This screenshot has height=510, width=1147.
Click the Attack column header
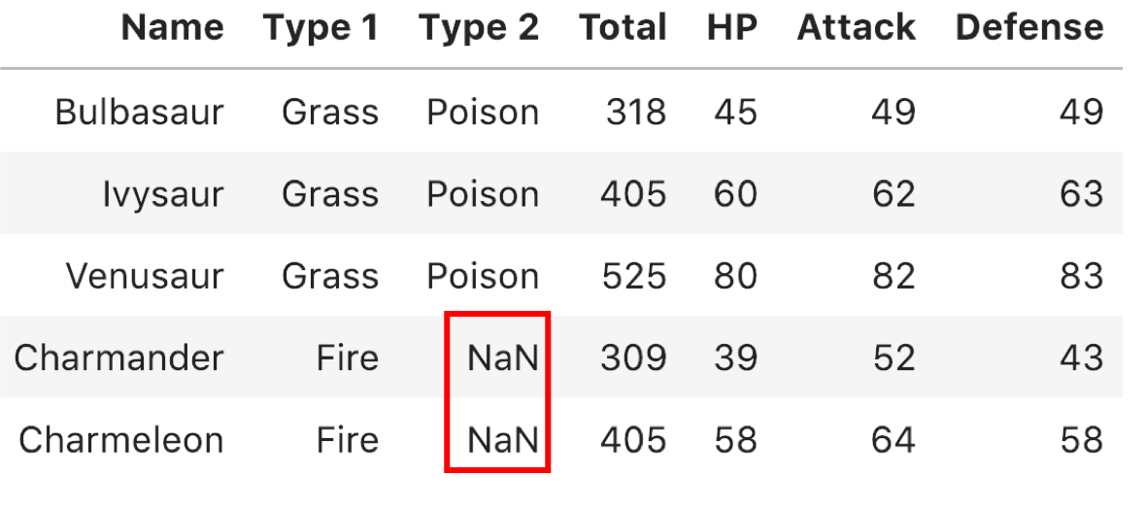point(856,27)
